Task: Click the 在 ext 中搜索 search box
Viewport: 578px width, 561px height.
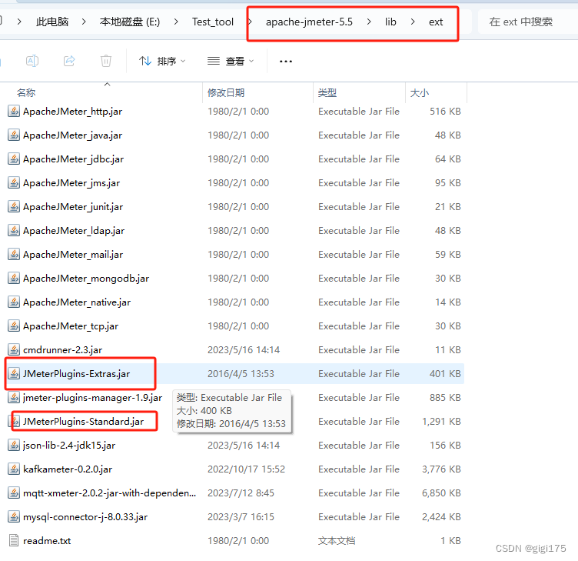Action: click(x=527, y=22)
